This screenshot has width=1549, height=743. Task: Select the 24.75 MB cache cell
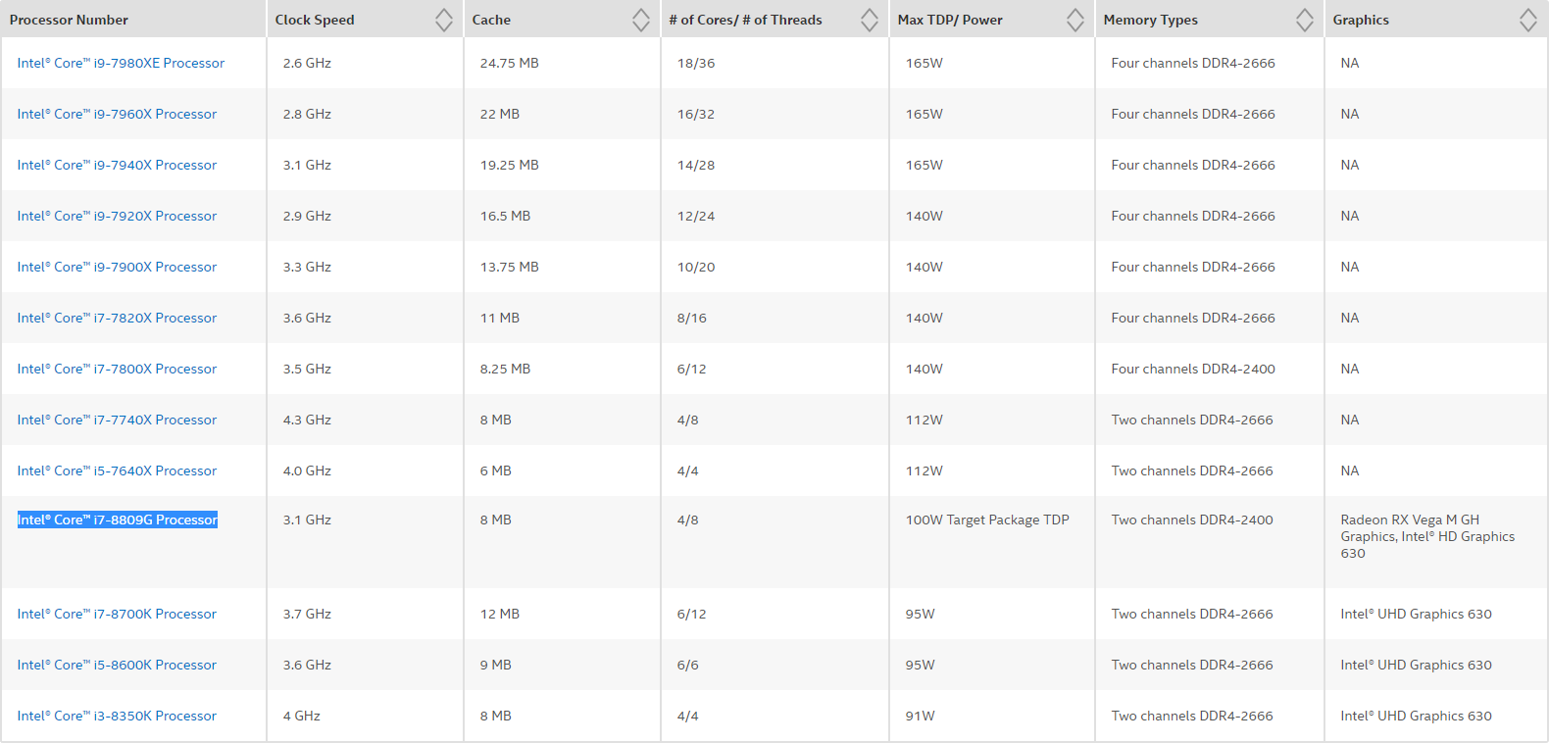pyautogui.click(x=563, y=63)
